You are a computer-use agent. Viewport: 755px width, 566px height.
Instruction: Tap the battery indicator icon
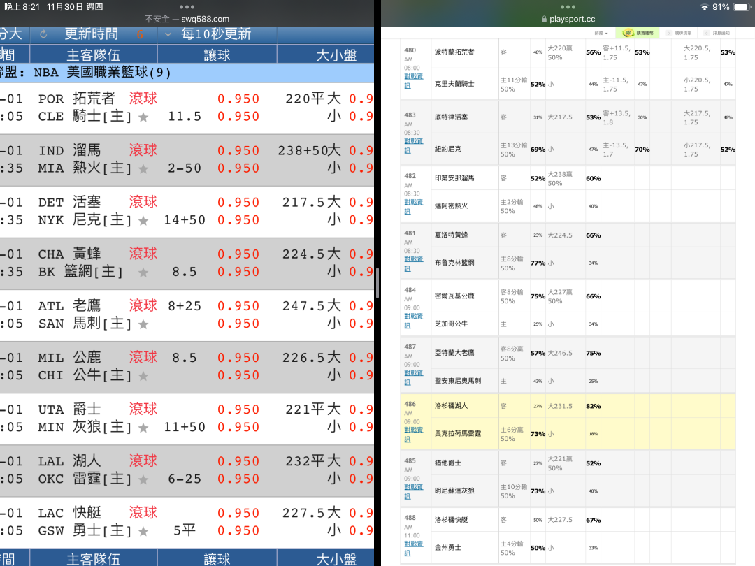click(x=742, y=7)
